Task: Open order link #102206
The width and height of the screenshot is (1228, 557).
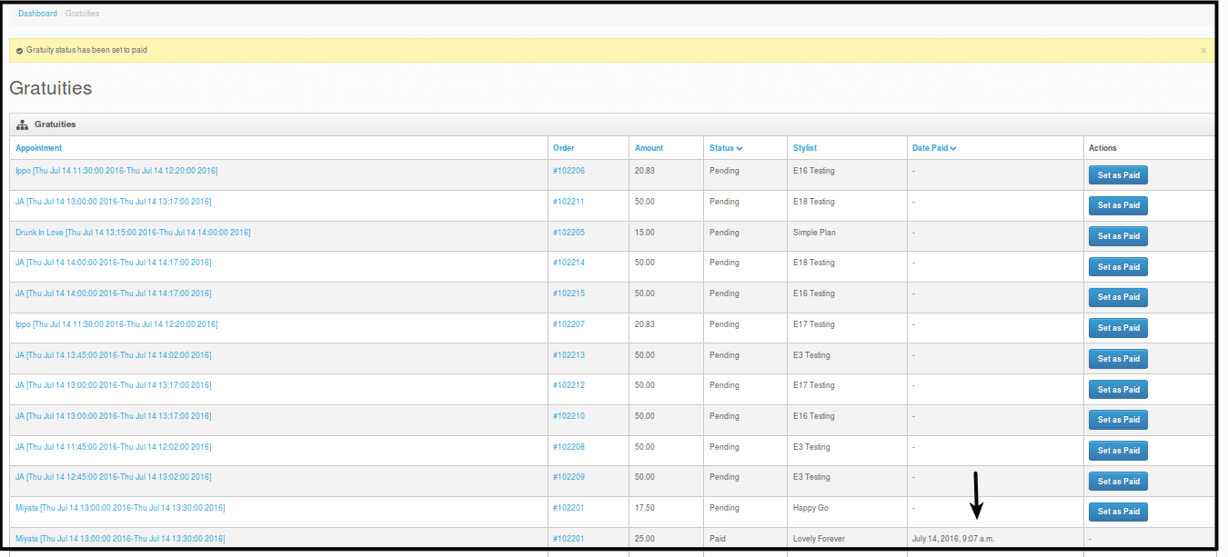Action: click(569, 171)
